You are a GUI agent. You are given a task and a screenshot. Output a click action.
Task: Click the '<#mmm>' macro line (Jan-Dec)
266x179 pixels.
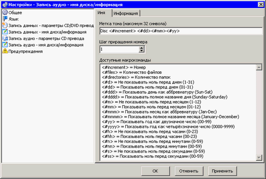(x=159, y=112)
